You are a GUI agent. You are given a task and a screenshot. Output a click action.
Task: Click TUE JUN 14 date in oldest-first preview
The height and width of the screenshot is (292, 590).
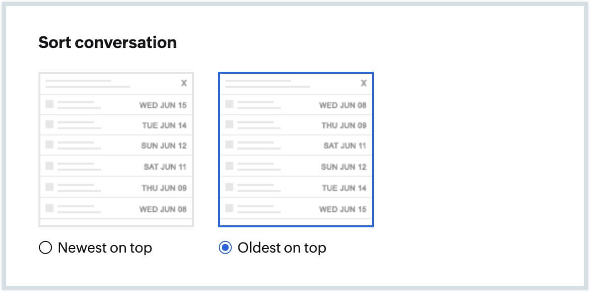click(343, 188)
